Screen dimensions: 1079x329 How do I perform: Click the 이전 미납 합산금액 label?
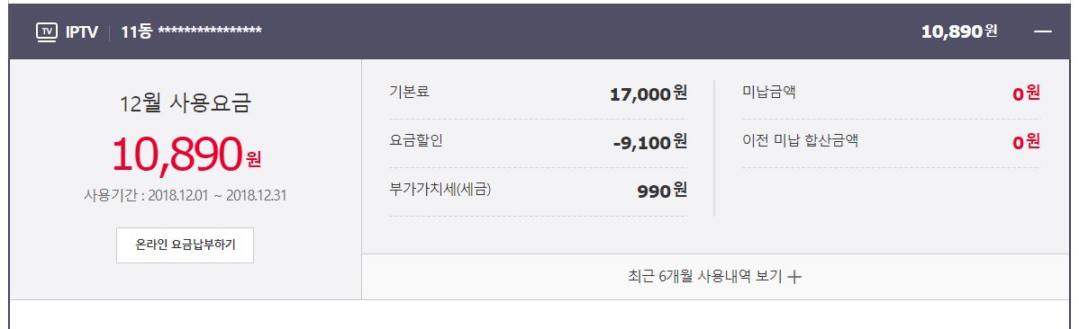(x=801, y=141)
